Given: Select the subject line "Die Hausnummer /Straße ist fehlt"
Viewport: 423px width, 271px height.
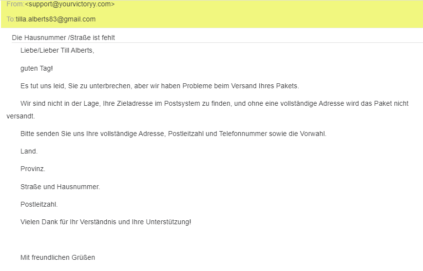Looking at the screenshot, I should coord(63,38).
